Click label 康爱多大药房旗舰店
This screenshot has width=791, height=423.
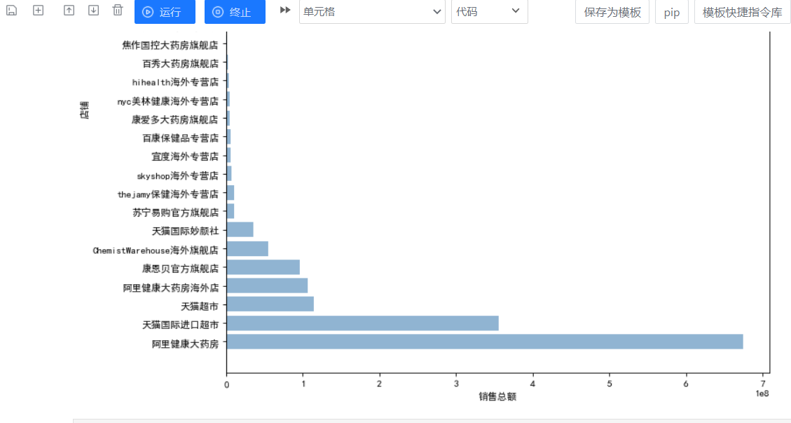pyautogui.click(x=175, y=119)
